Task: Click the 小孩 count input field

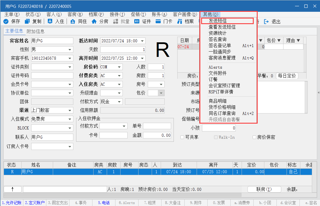Action: click(219, 128)
